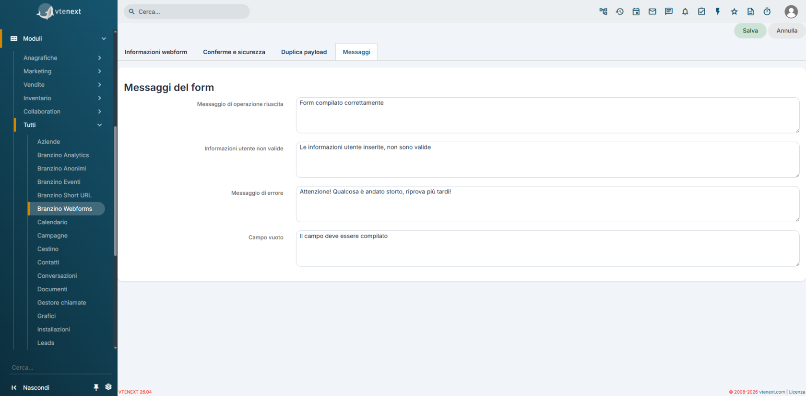Collapse the Moduli section chevron

tap(104, 39)
